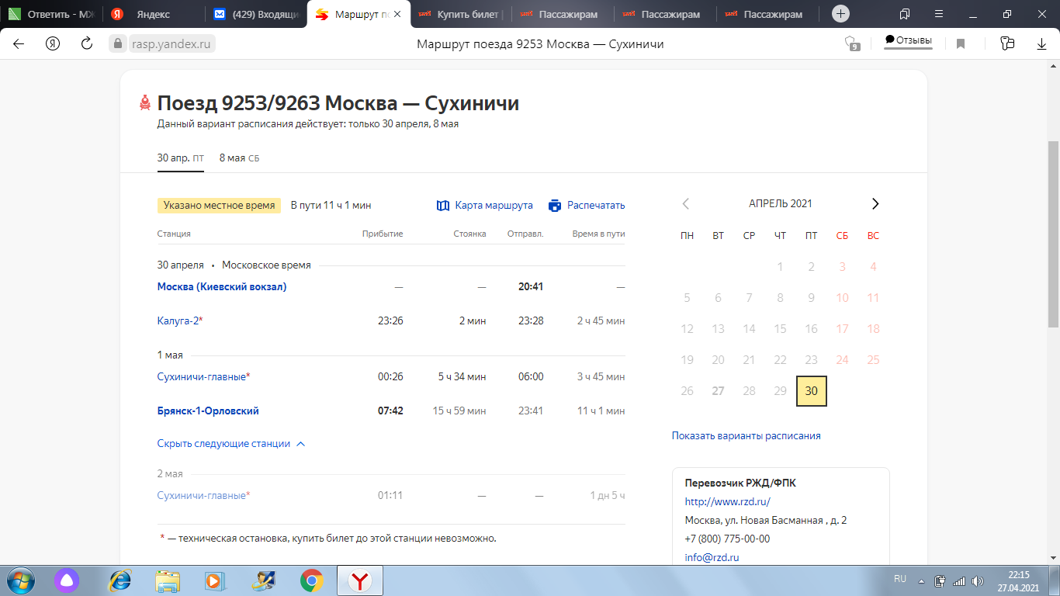Select date 30 in the April calendar

point(811,391)
